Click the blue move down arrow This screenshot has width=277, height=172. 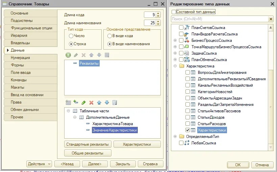[107, 102]
